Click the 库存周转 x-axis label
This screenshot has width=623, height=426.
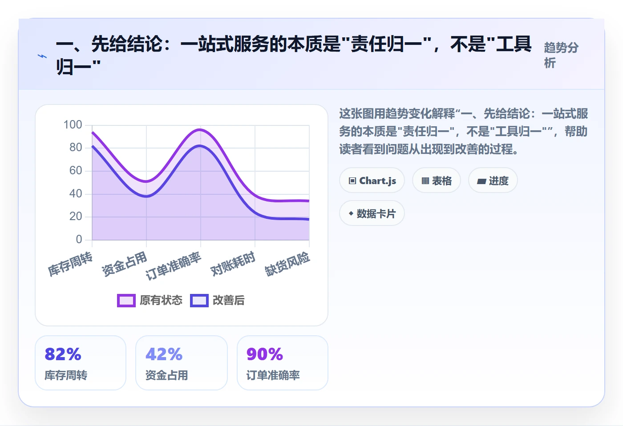point(70,264)
